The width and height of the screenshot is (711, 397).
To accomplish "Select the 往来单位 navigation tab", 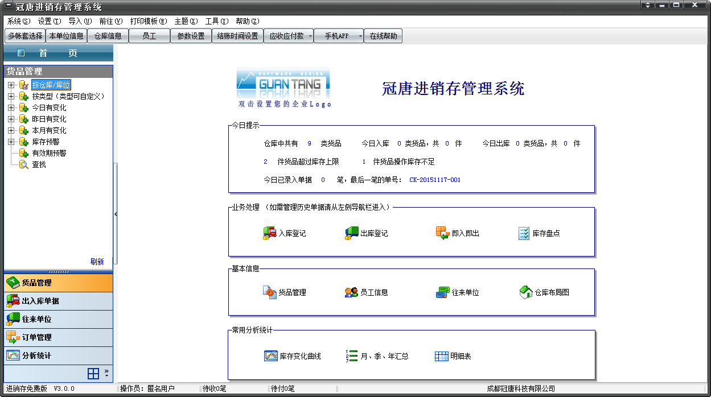I will pyautogui.click(x=58, y=319).
